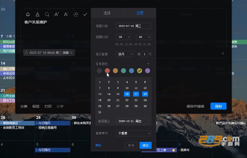
Task: Open calendar event 更换驾驶证 on the 28th
Action: pos(17,123)
